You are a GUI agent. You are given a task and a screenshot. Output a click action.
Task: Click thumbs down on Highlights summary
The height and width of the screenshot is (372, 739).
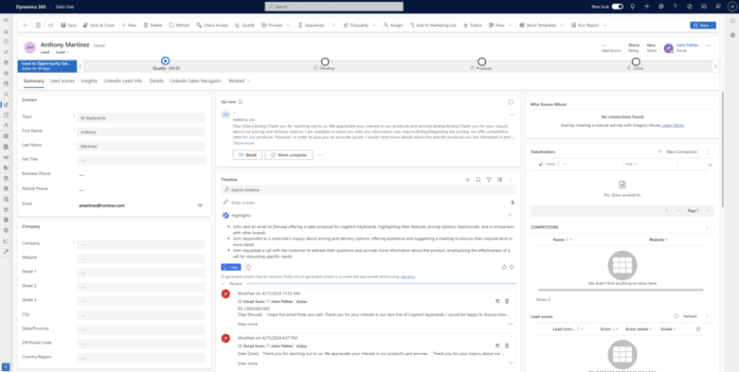[x=512, y=267]
